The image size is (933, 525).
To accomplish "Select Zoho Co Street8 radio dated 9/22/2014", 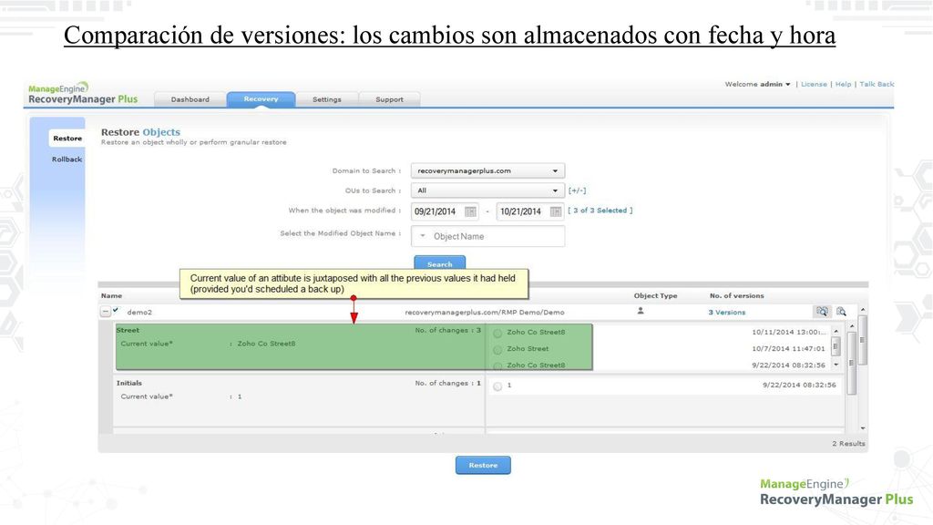I will 497,365.
